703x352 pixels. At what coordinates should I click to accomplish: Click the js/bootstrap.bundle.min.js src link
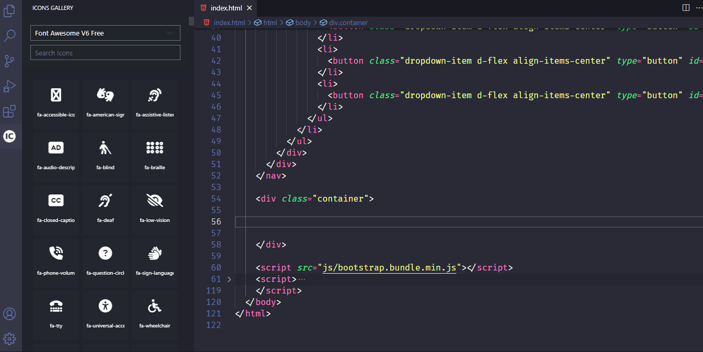(x=390, y=267)
